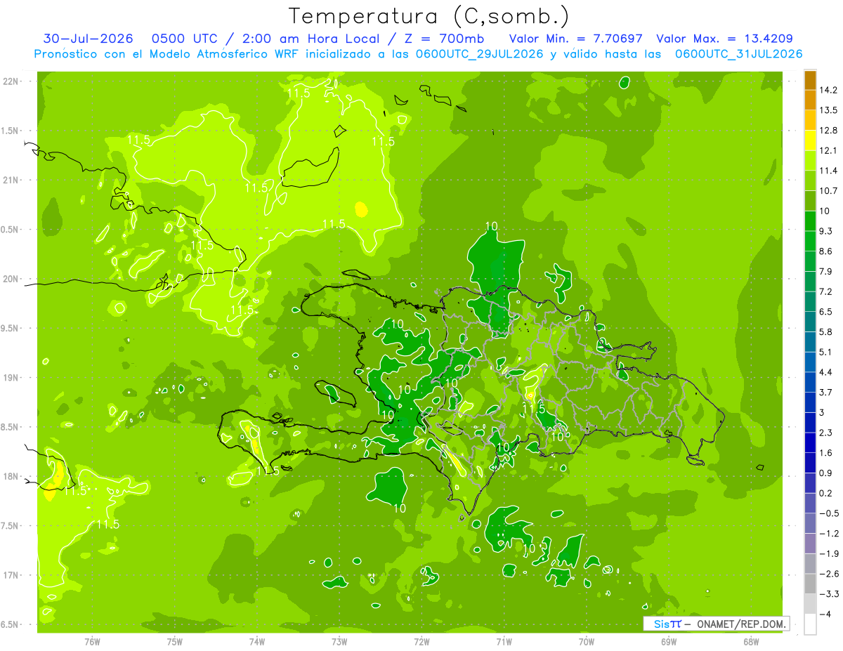Click the "68W" longitude axis label
Screen dimensions: 843x651
pos(751,642)
